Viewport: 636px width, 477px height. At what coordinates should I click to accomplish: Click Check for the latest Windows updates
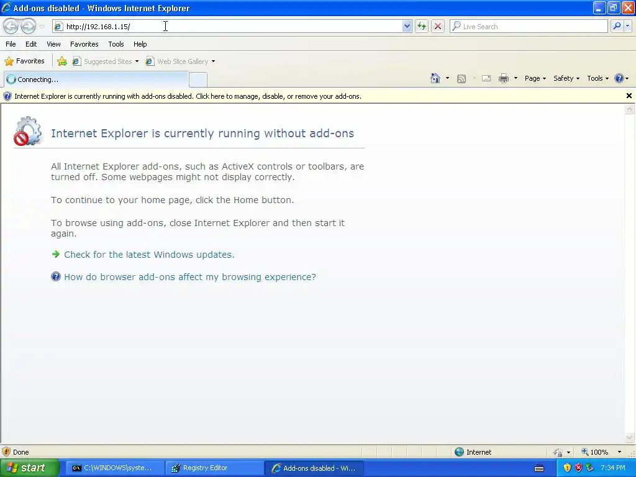pyautogui.click(x=149, y=254)
